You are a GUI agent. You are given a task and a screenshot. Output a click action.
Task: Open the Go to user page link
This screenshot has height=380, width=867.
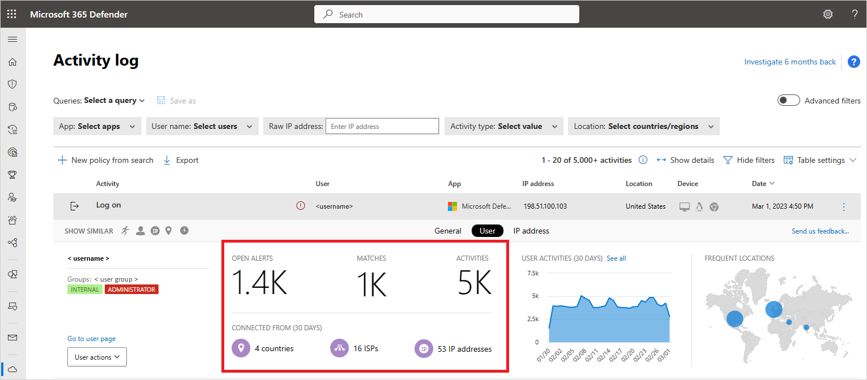(x=91, y=339)
